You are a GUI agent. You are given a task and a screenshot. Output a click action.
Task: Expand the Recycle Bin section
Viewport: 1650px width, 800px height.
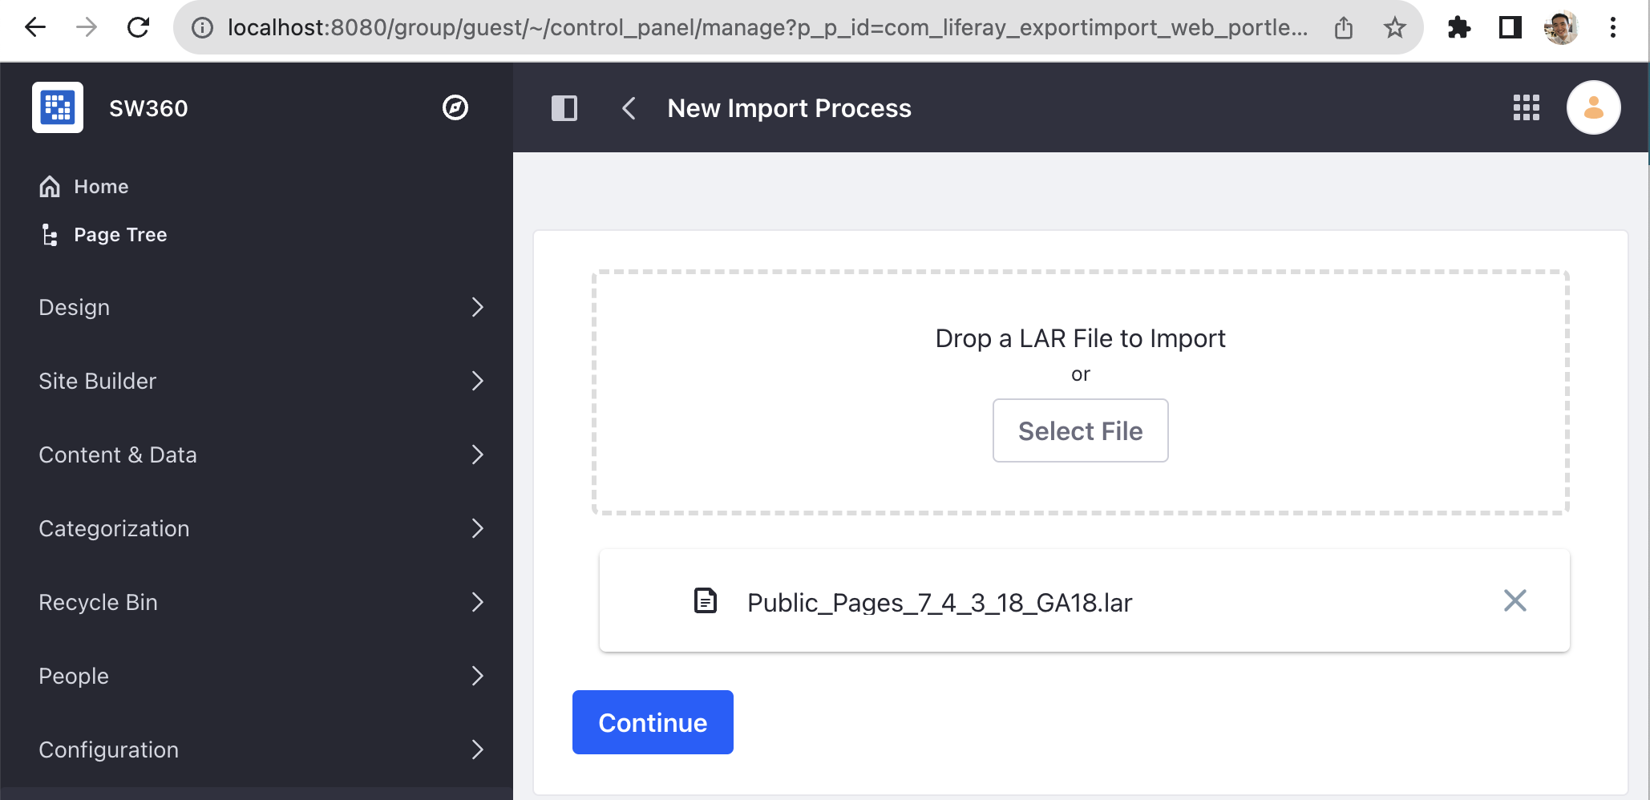pos(261,602)
